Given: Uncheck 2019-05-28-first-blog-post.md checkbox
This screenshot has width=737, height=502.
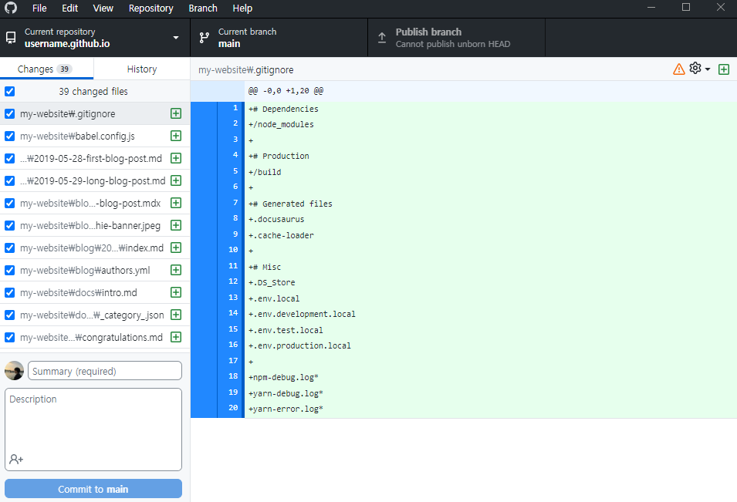Looking at the screenshot, I should [9, 158].
